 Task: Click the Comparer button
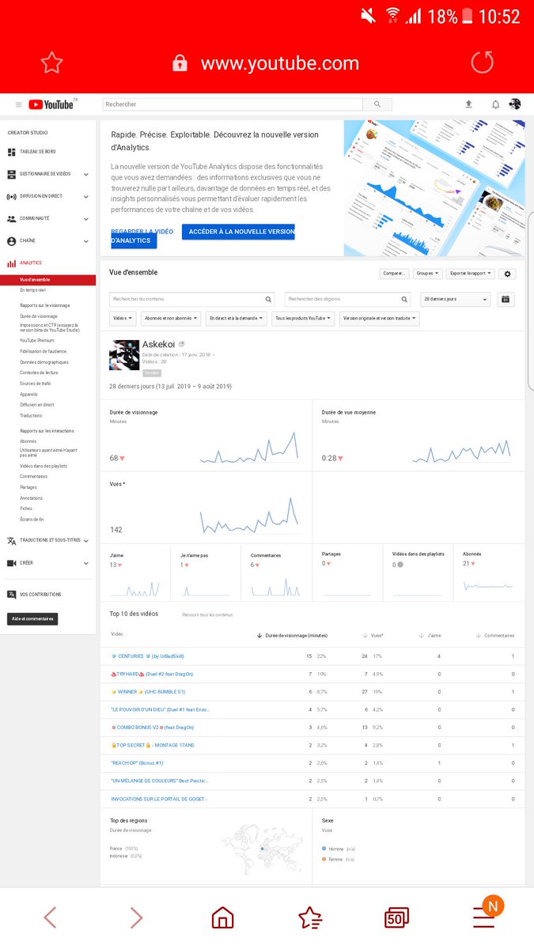tap(394, 274)
